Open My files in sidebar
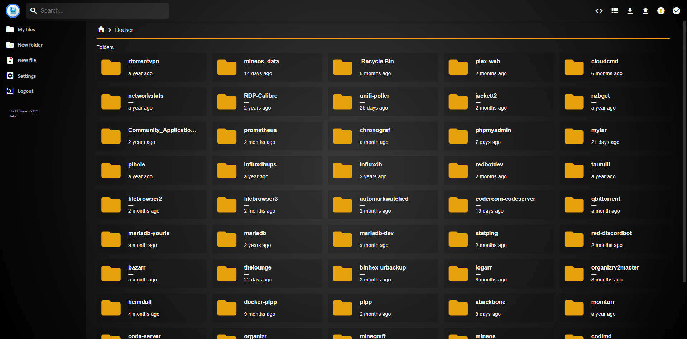This screenshot has width=687, height=339. click(26, 30)
